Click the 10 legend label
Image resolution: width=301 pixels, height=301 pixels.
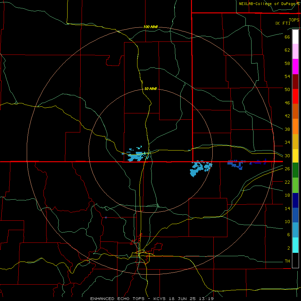(287, 222)
